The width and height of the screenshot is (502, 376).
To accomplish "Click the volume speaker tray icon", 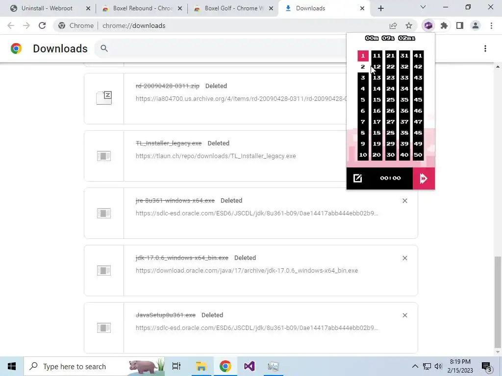I will click(x=438, y=366).
